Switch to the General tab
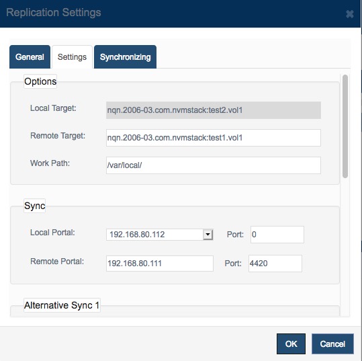362x361 pixels. click(x=30, y=57)
